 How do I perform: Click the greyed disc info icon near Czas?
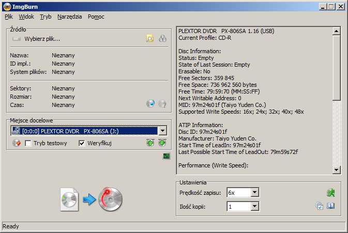point(162,103)
